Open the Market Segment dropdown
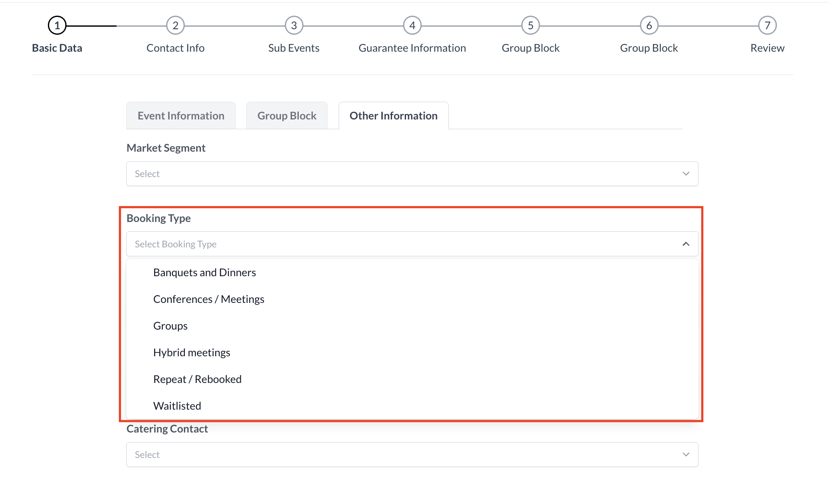 click(411, 174)
